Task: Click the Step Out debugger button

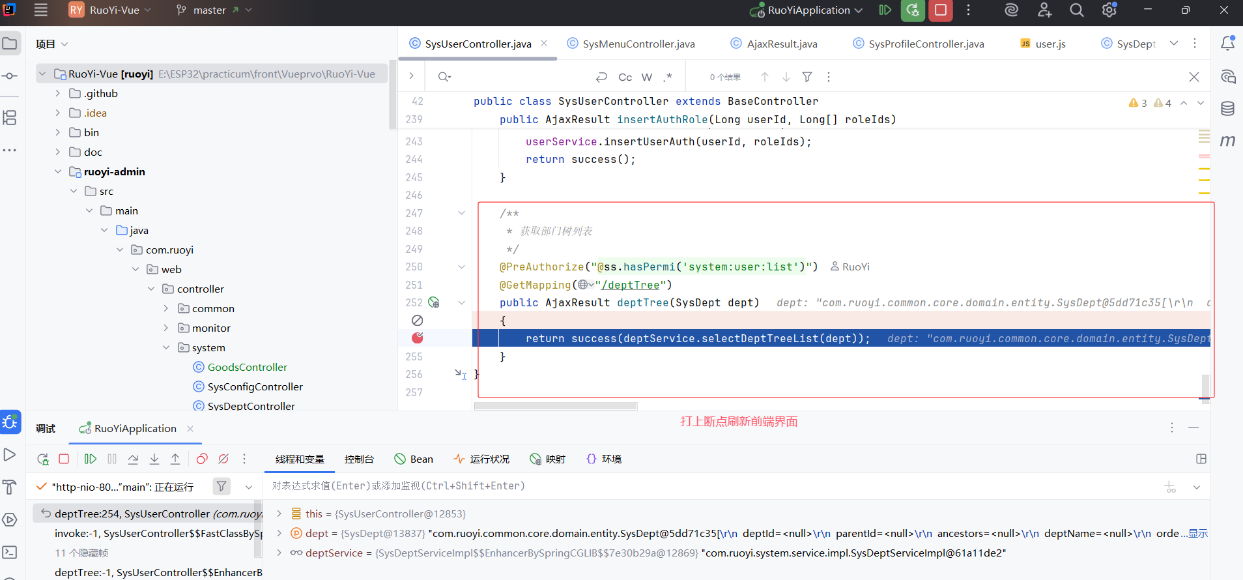Action: pos(175,459)
